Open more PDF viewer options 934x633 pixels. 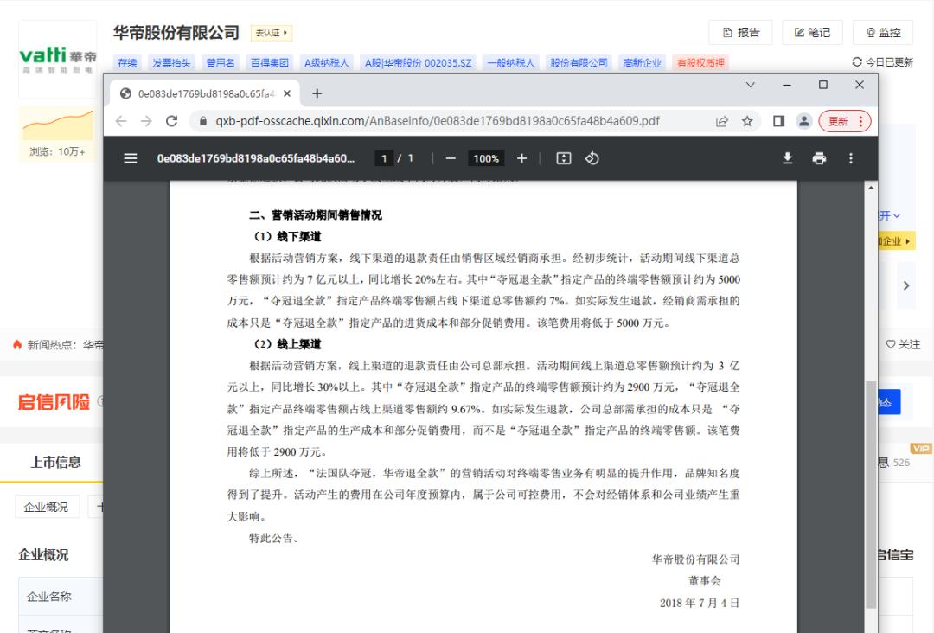851,158
